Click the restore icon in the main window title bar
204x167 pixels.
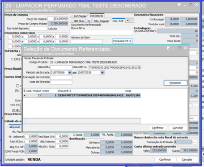click(179, 5)
